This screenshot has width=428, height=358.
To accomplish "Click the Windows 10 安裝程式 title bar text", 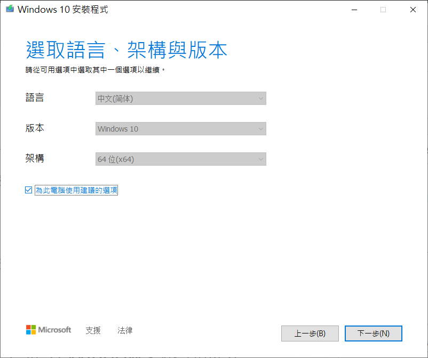I will tap(63, 10).
